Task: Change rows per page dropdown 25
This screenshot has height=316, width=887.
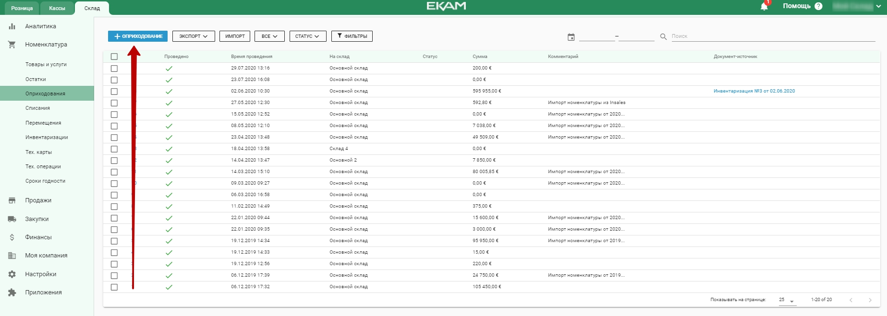Action: coord(787,300)
